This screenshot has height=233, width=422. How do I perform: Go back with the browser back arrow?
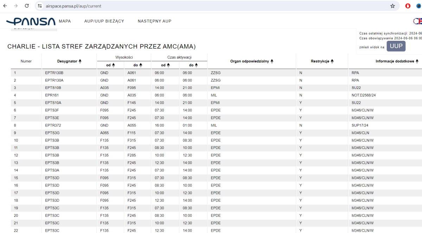(x=5, y=6)
